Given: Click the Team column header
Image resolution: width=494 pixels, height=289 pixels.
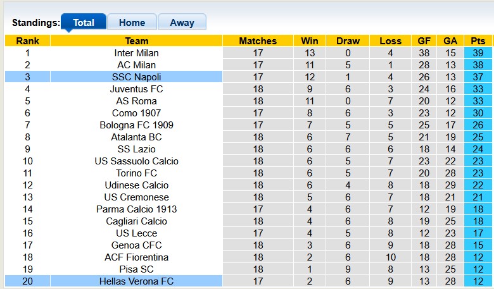Looking at the screenshot, I should pos(137,41).
